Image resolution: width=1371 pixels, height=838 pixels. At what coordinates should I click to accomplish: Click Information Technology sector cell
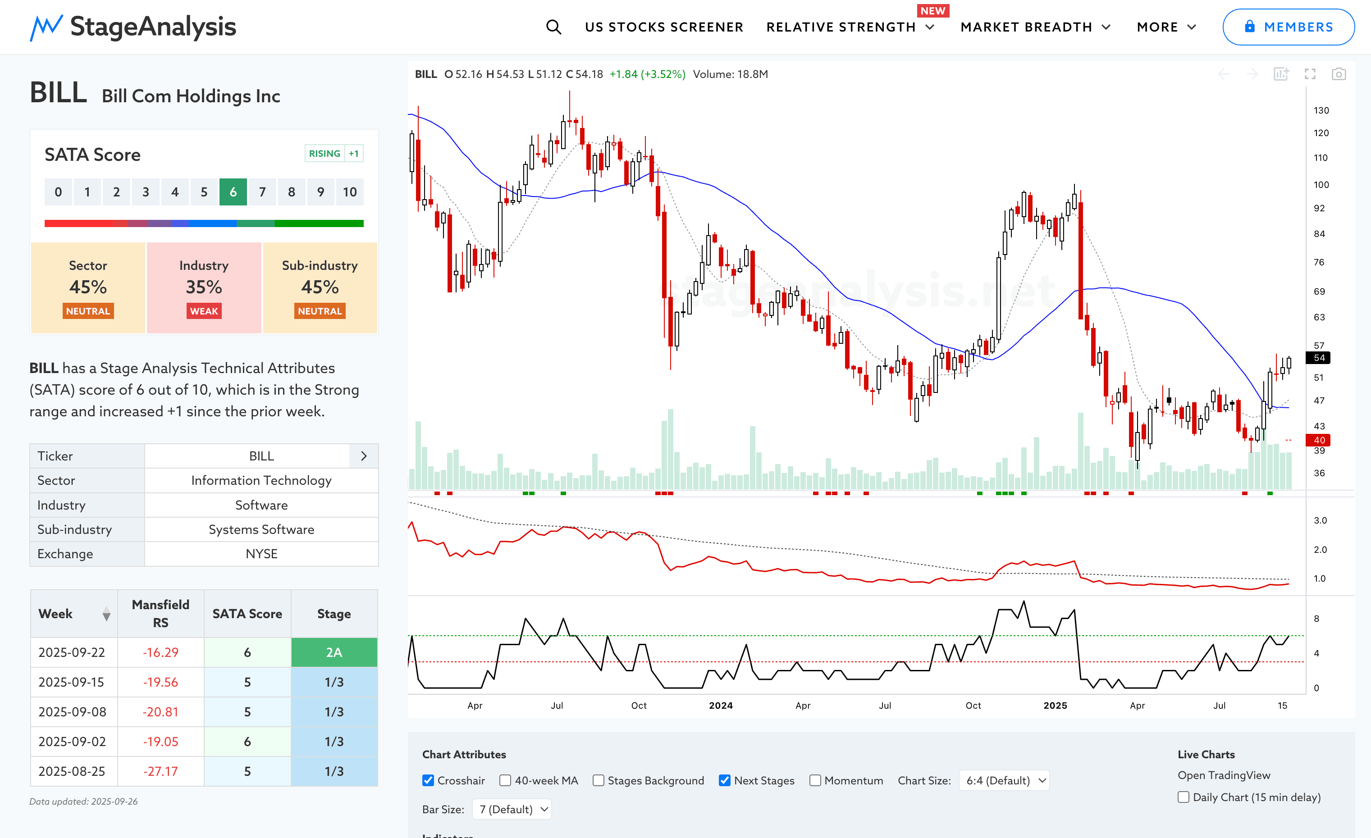261,480
